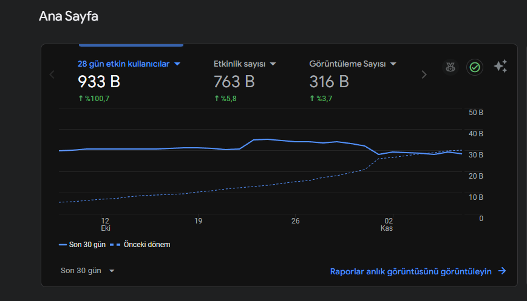
Task: Open the Etkinlik sayısı metric dropdown
Action: point(273,64)
